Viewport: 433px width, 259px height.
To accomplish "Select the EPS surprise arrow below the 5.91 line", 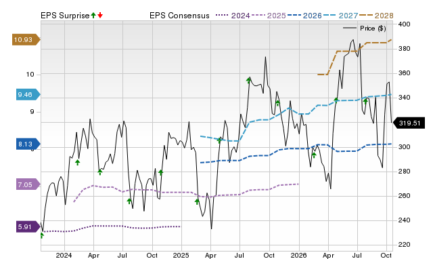I will click(x=42, y=235).
